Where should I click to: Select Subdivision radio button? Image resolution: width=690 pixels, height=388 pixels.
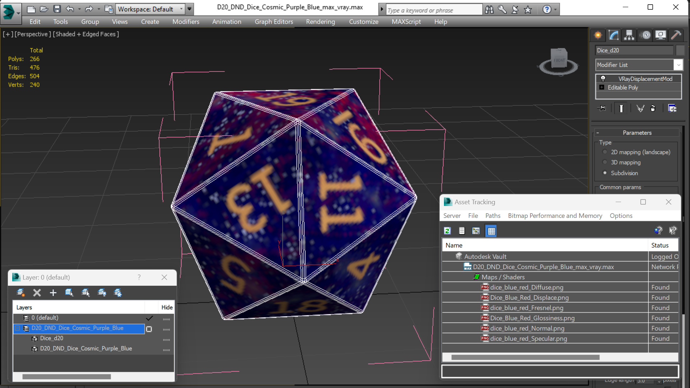(x=605, y=173)
